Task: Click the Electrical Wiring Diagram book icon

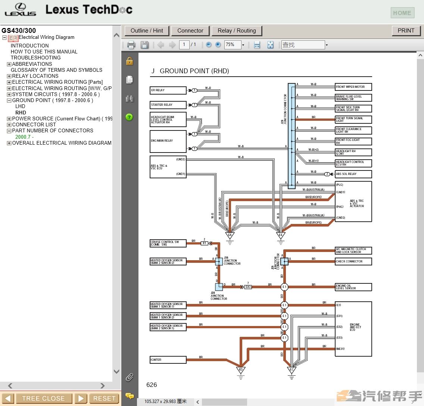Action: pos(13,38)
